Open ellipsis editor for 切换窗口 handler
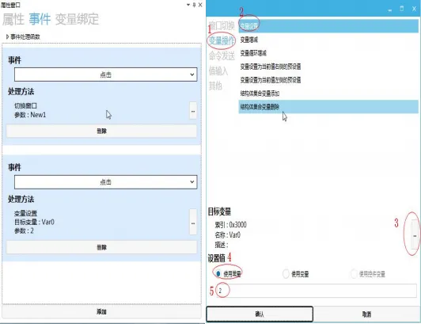421x324 pixels. pyautogui.click(x=193, y=111)
